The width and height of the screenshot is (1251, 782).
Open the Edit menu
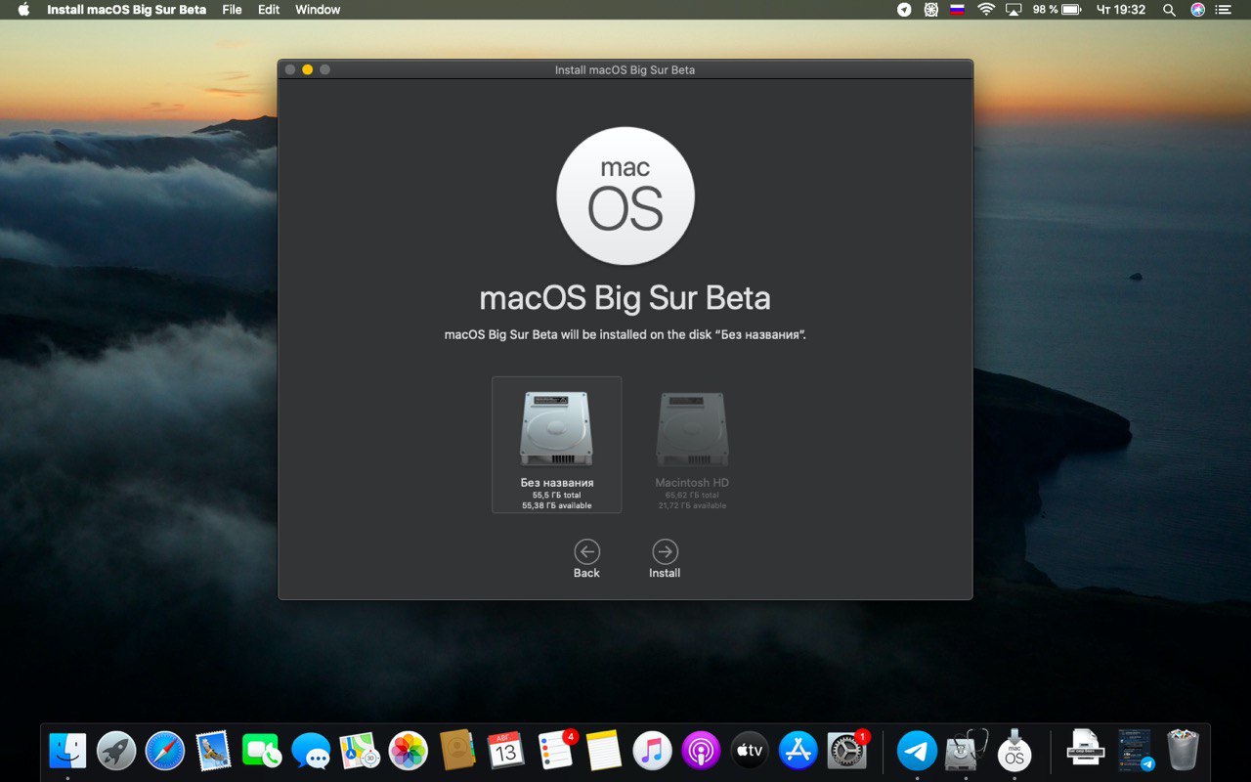(269, 10)
